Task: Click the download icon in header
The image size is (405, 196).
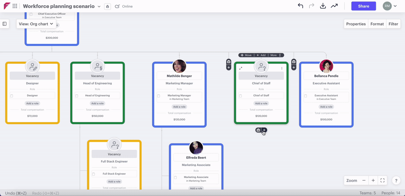Action: (x=323, y=6)
